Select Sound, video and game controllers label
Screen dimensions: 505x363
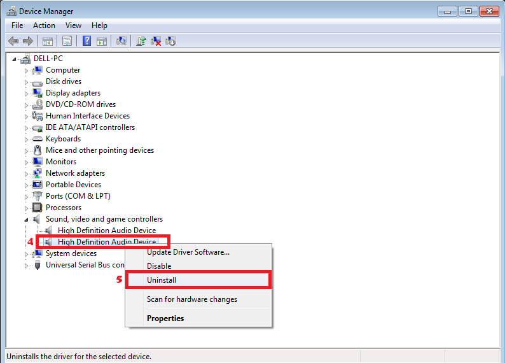coord(104,219)
